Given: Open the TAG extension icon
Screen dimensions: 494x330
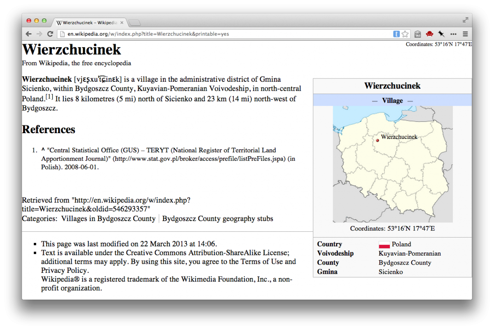Looking at the screenshot, I should 417,34.
